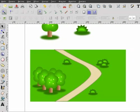Zoom to fit selection
Screen dimensions: 140x112
click(x=78, y=6)
